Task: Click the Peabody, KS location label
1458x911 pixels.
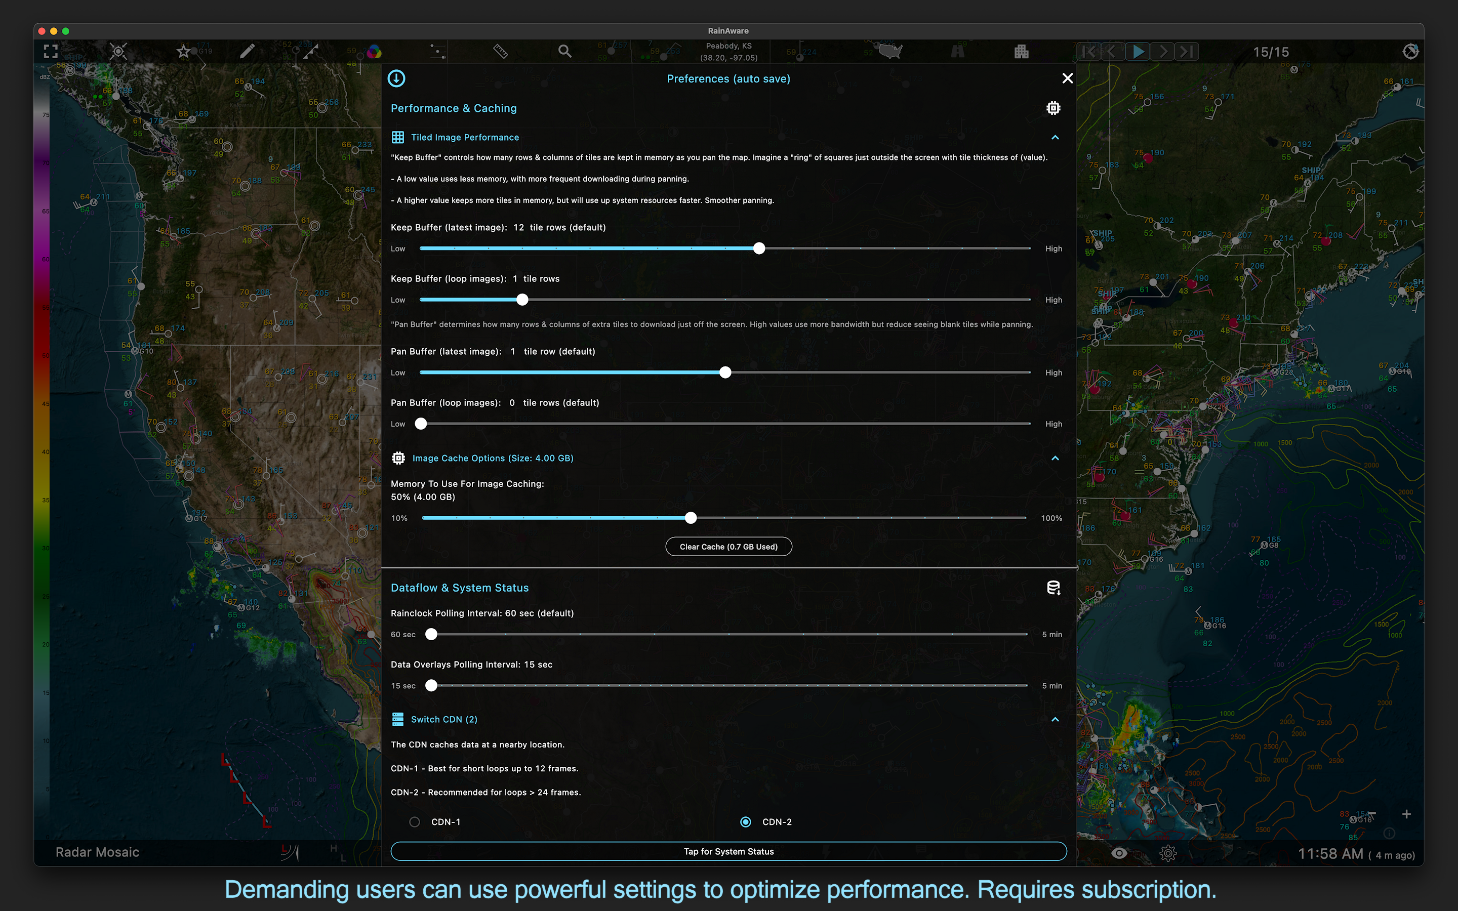Action: (x=728, y=46)
